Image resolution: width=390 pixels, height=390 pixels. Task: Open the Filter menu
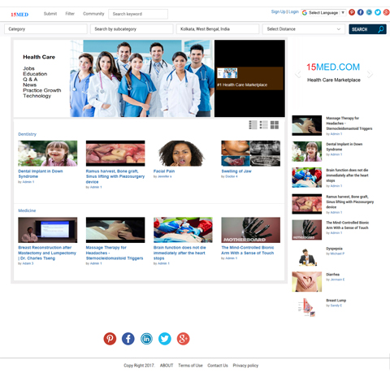click(x=70, y=14)
